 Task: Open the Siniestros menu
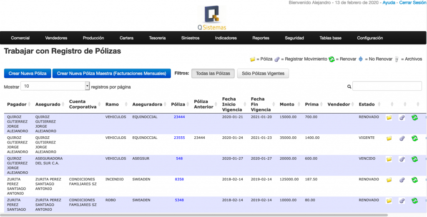click(190, 38)
